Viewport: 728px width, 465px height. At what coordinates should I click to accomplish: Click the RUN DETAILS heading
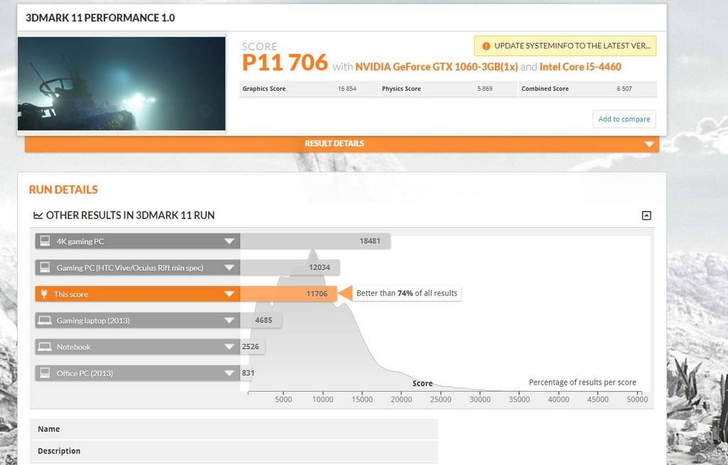click(63, 190)
